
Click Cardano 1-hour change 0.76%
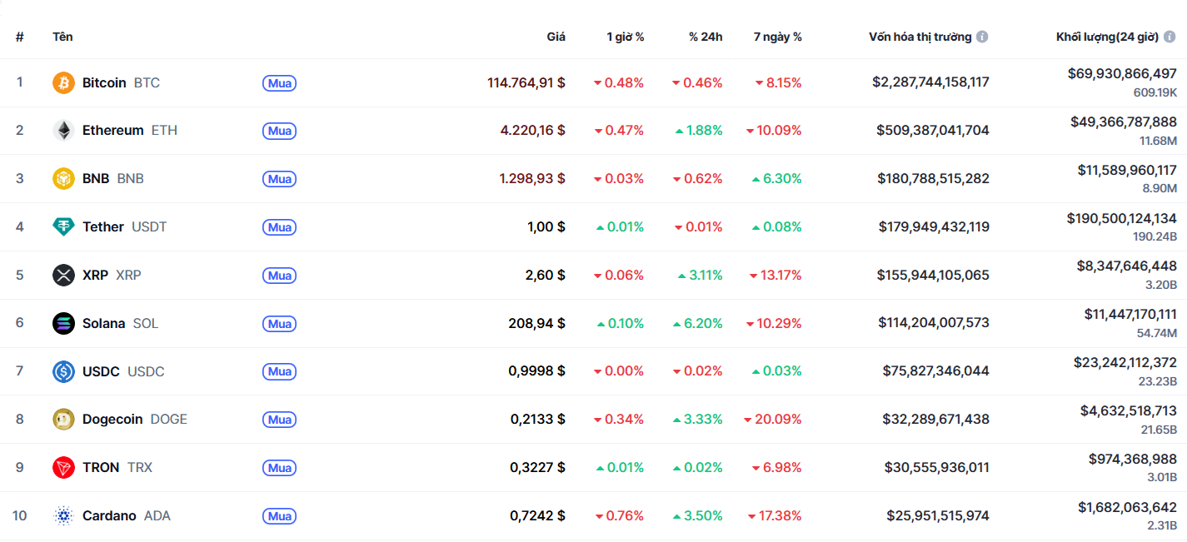[619, 516]
